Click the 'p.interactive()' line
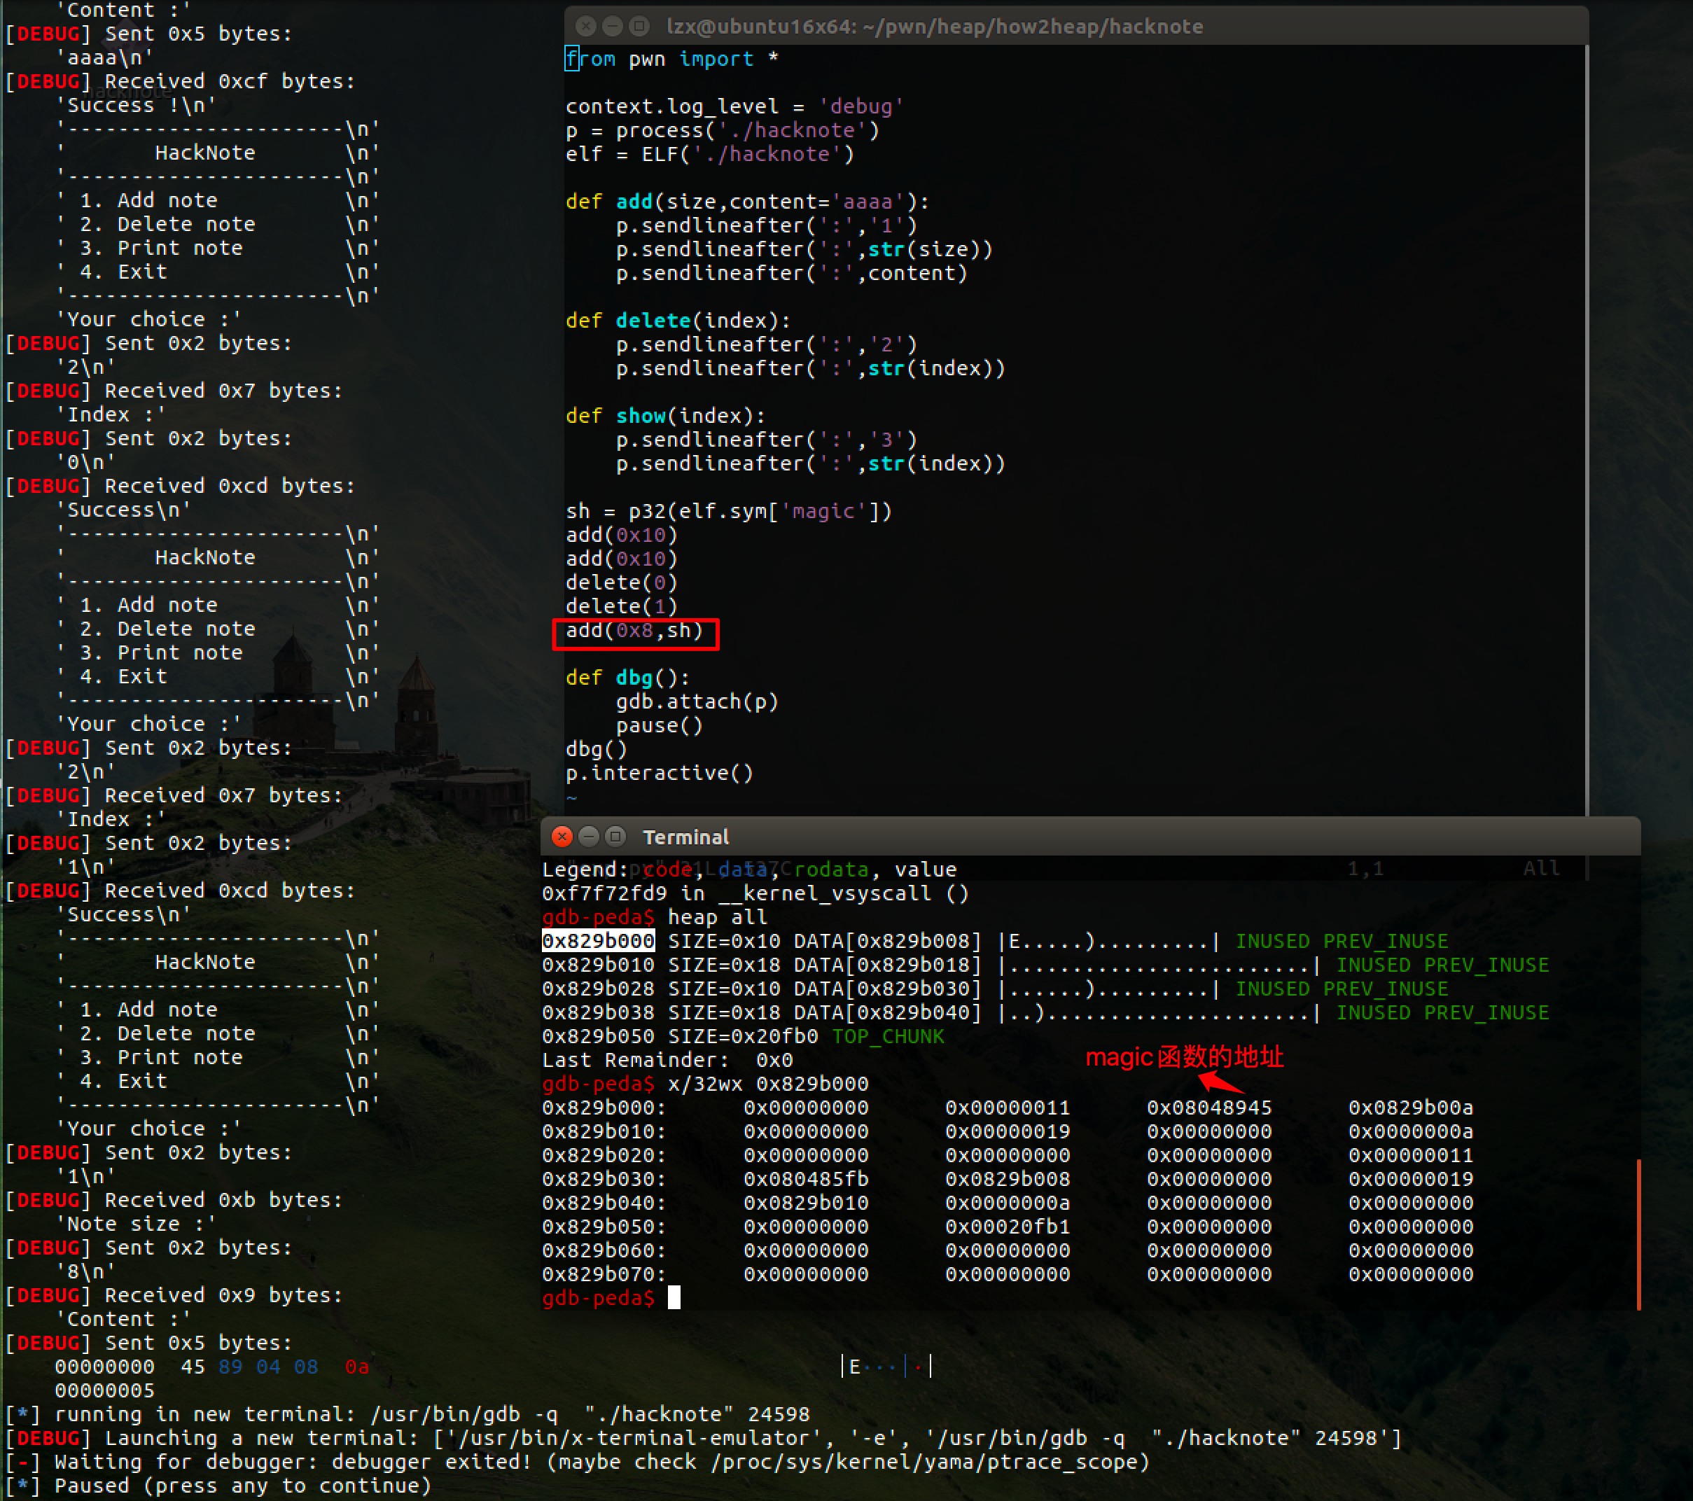The width and height of the screenshot is (1693, 1501). [660, 773]
